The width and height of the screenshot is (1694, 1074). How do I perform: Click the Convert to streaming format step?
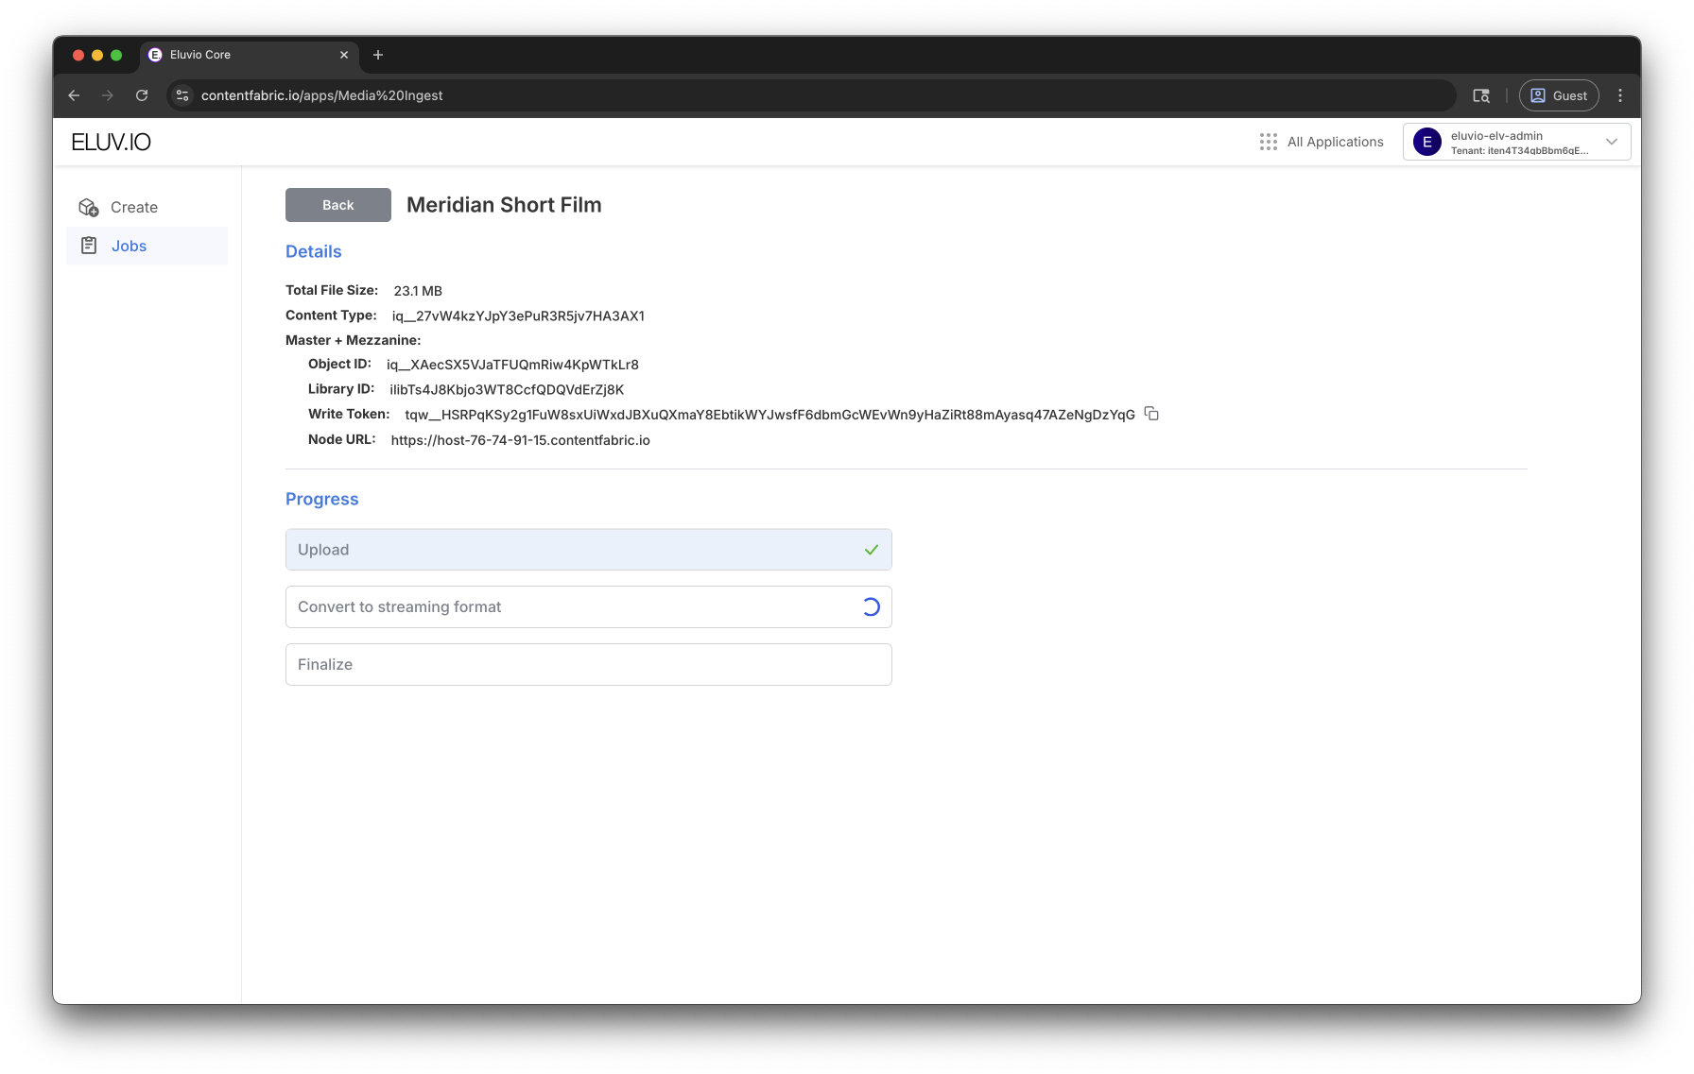[x=588, y=607]
